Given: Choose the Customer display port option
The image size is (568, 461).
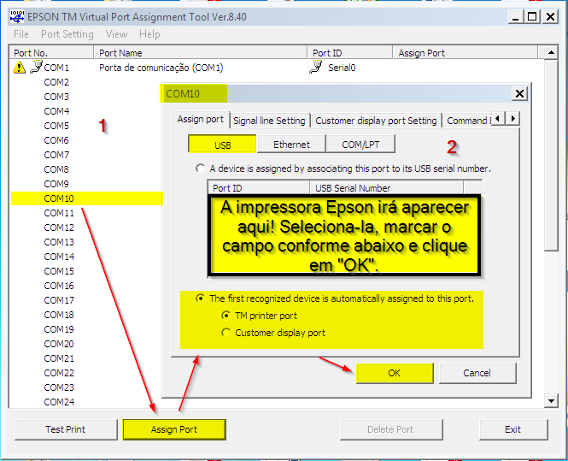Looking at the screenshot, I should pos(225,333).
